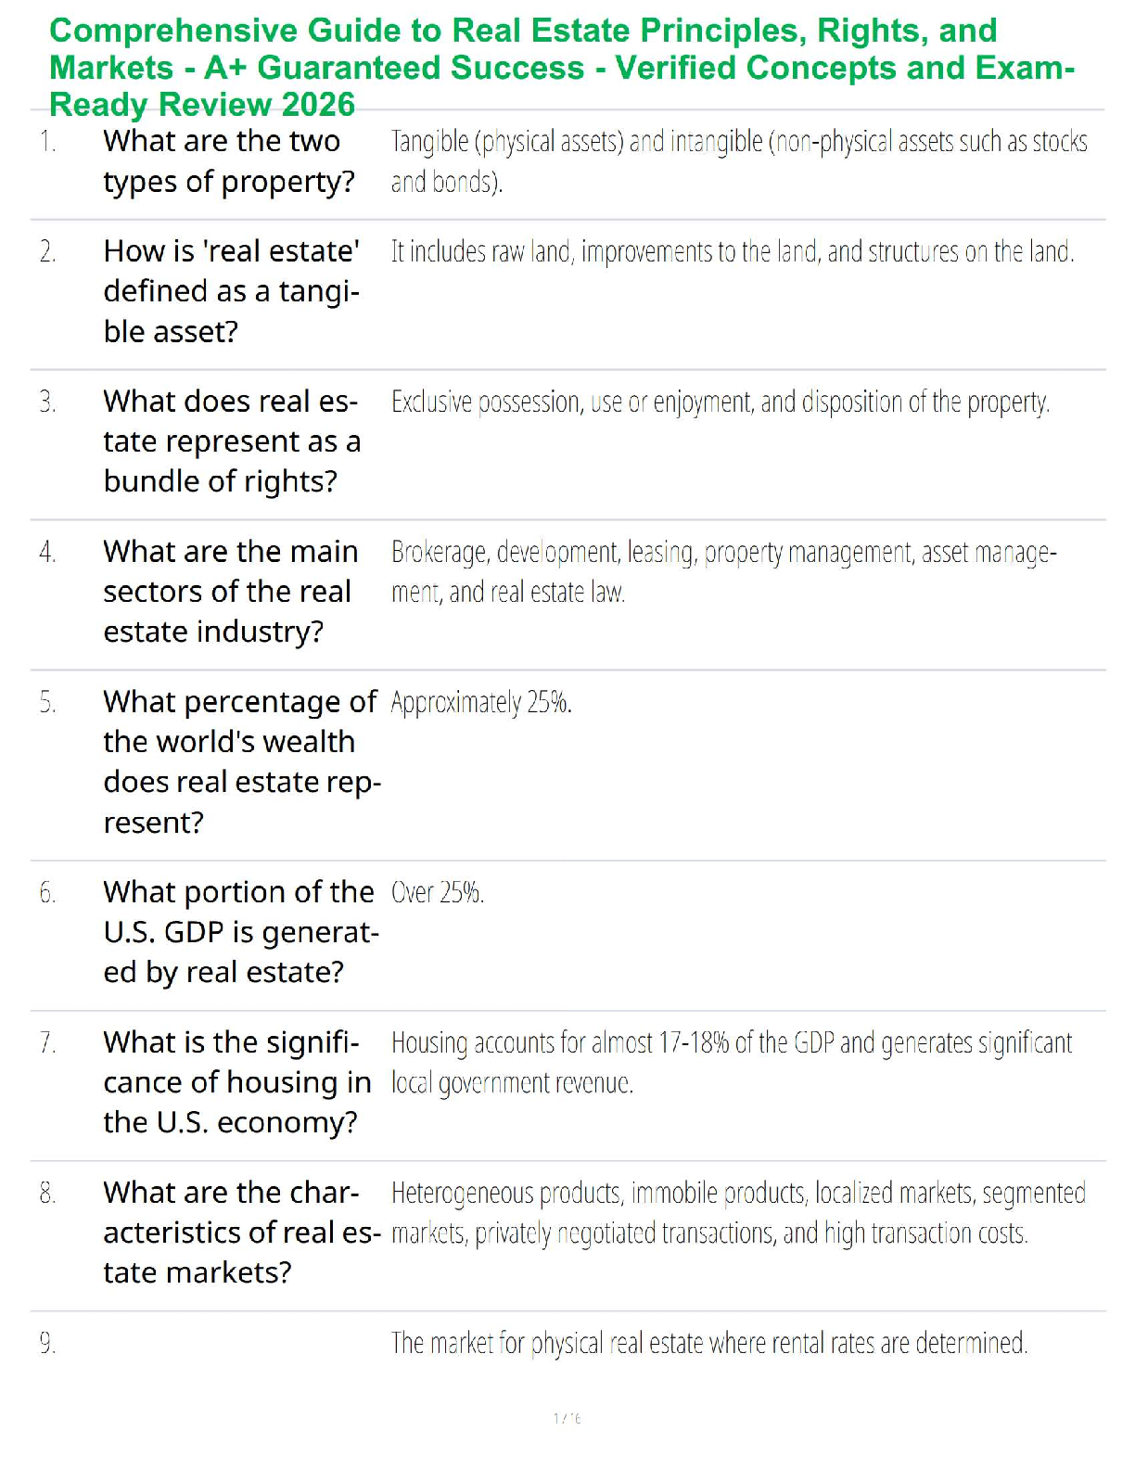Screen dimensions: 1135x1469
Task: Click the answer 'Approximately 25%'
Action: pyautogui.click(x=481, y=703)
